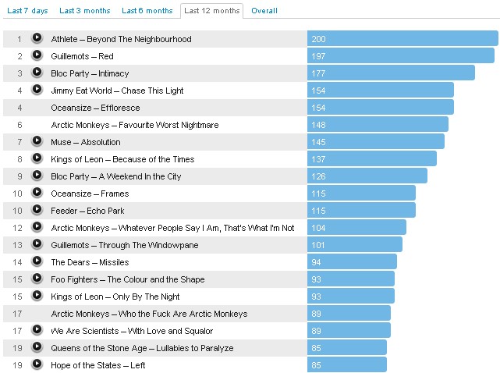The height and width of the screenshot is (373, 500).
Task: Open Oceansize – Frames link
Action: (90, 194)
